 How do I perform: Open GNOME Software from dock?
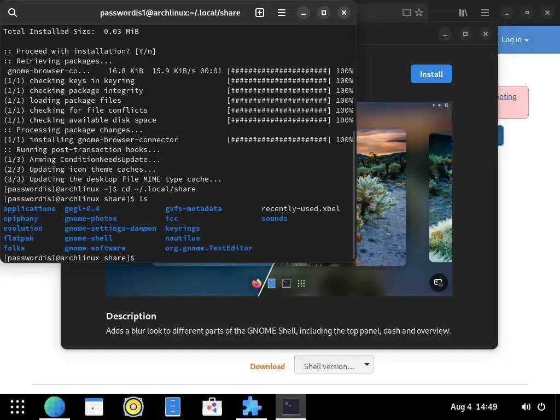click(212, 406)
